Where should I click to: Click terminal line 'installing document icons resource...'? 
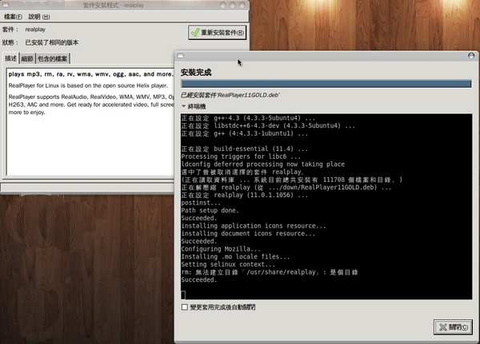coord(248,233)
